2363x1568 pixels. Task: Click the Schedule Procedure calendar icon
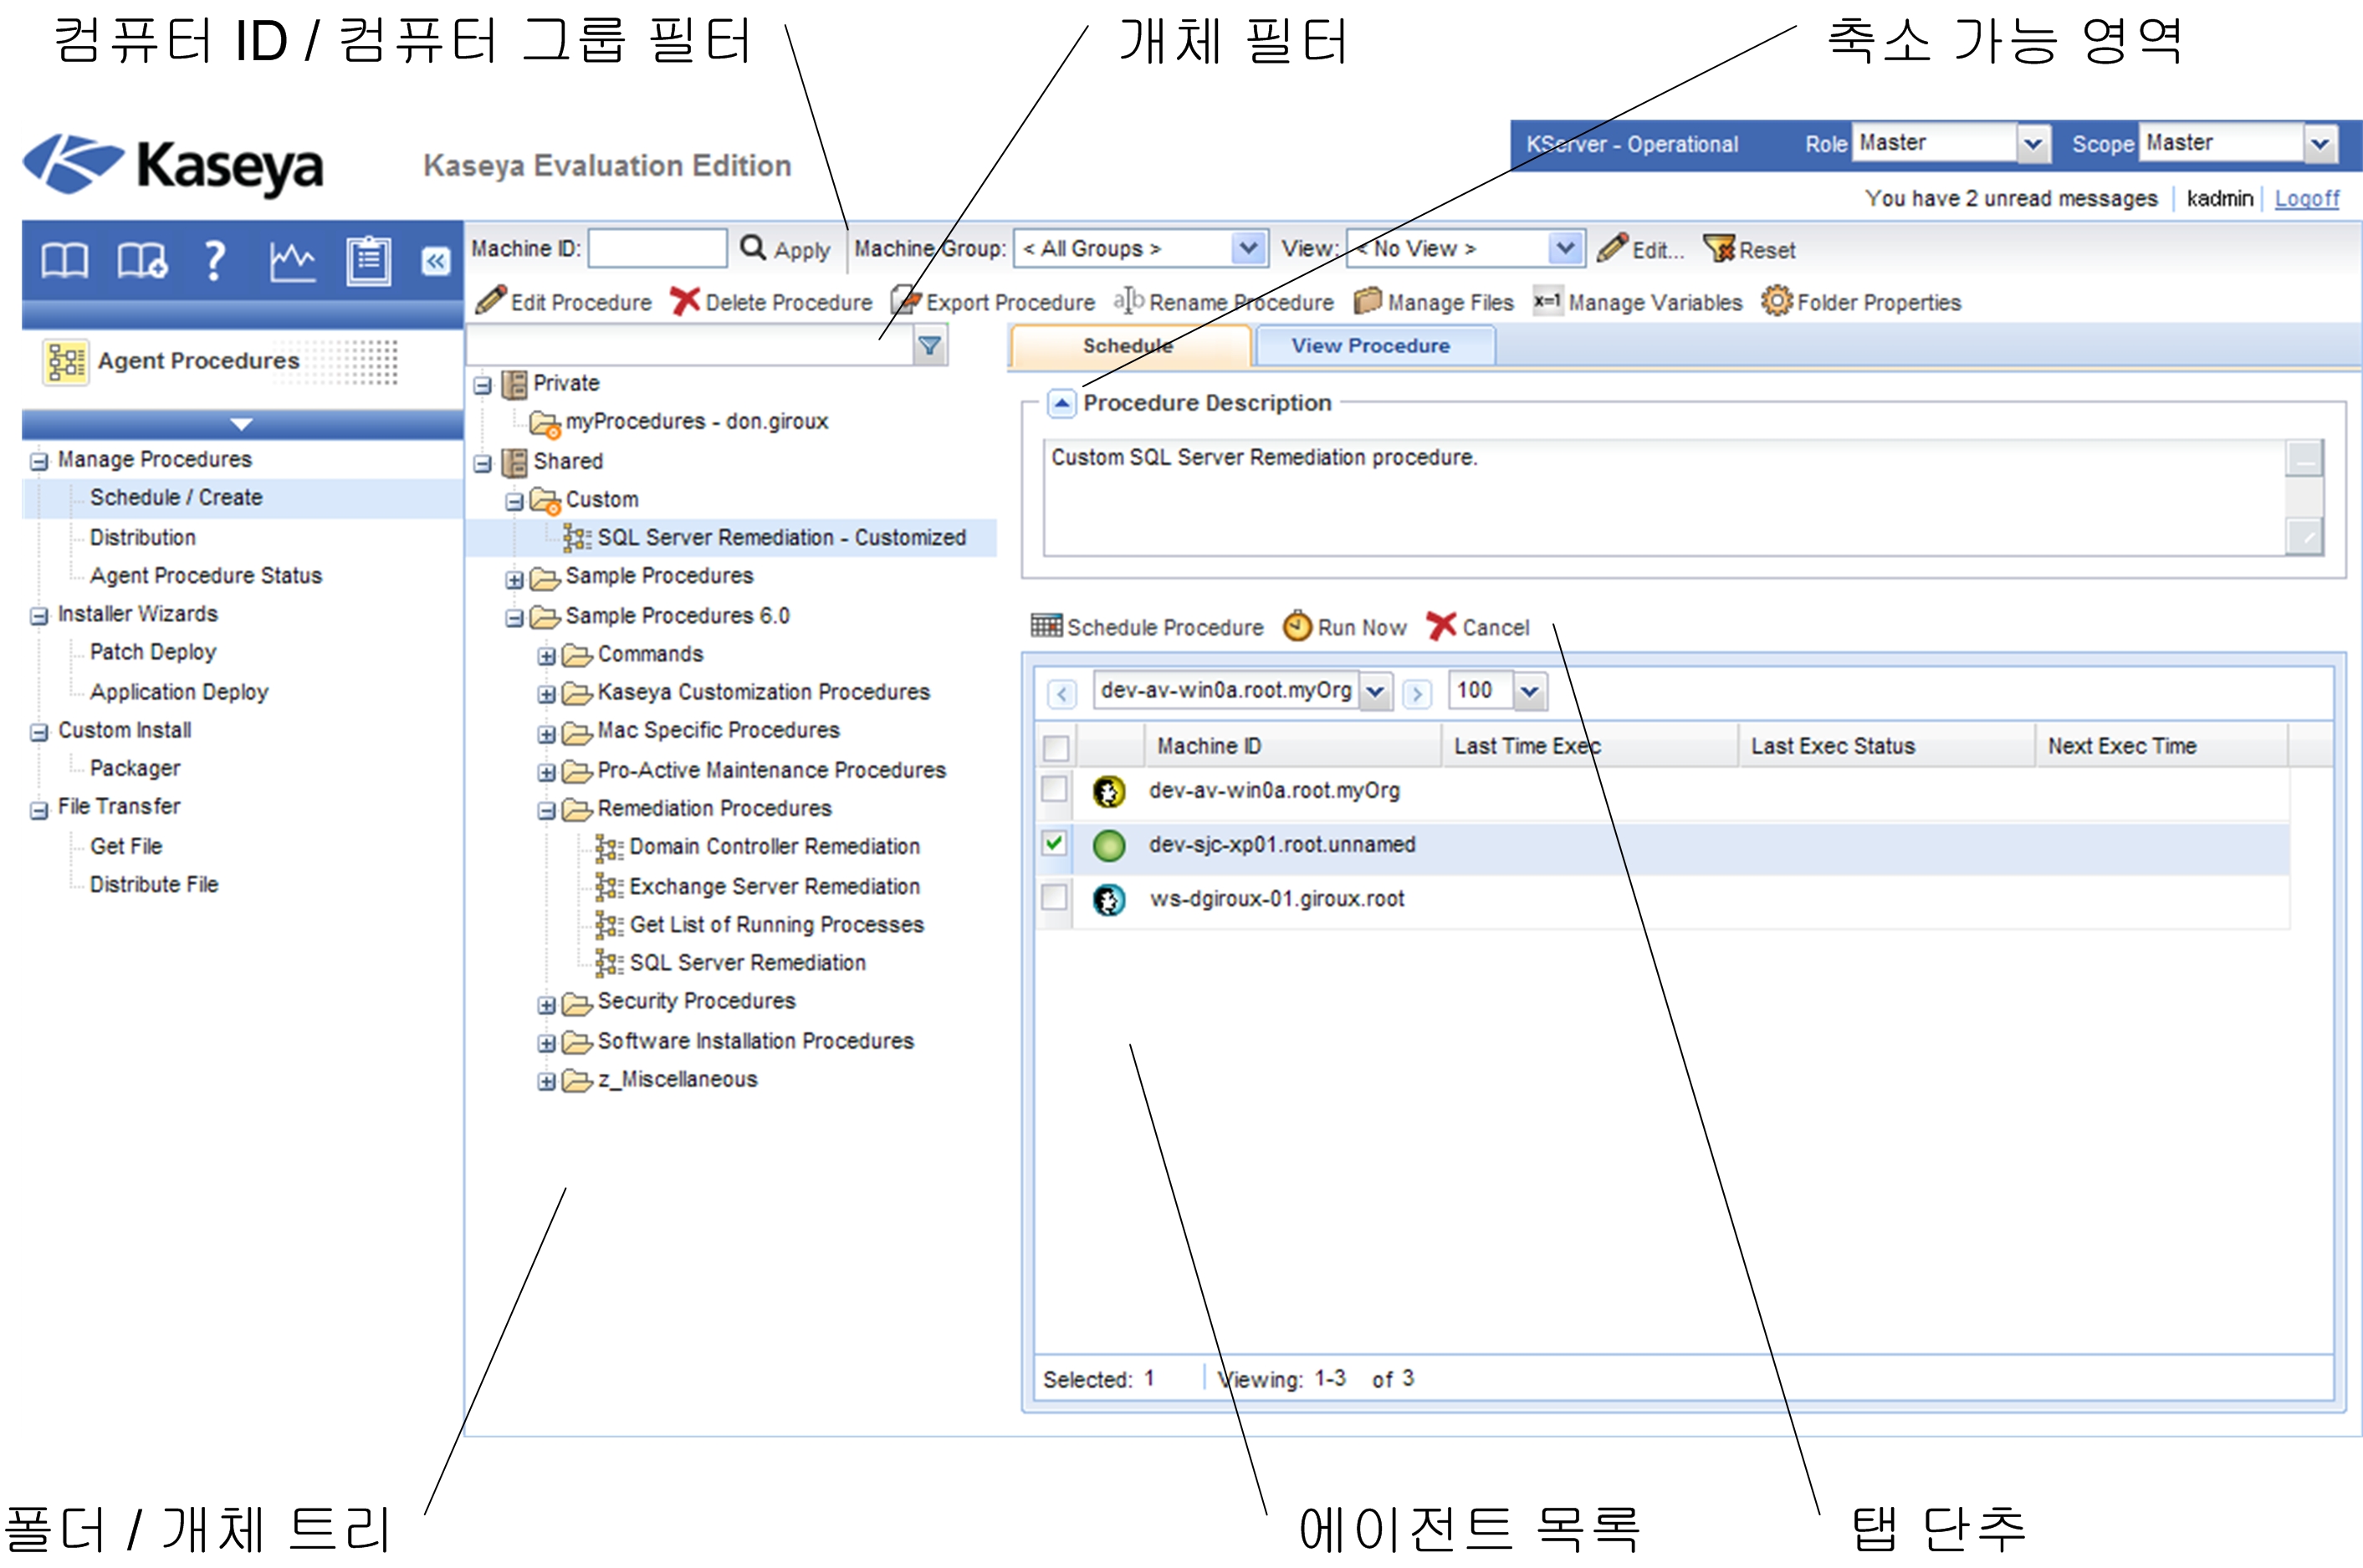pyautogui.click(x=1046, y=626)
